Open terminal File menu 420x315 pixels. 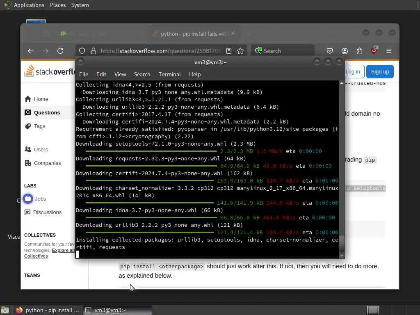(x=84, y=75)
